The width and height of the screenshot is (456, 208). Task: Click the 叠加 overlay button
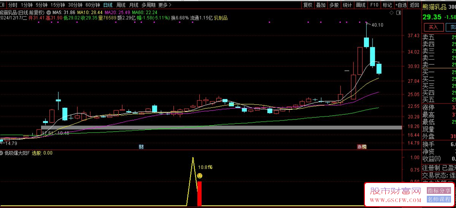[x=321, y=5]
